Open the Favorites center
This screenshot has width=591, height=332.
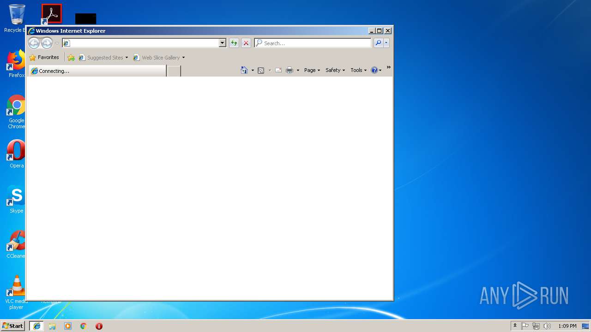44,58
